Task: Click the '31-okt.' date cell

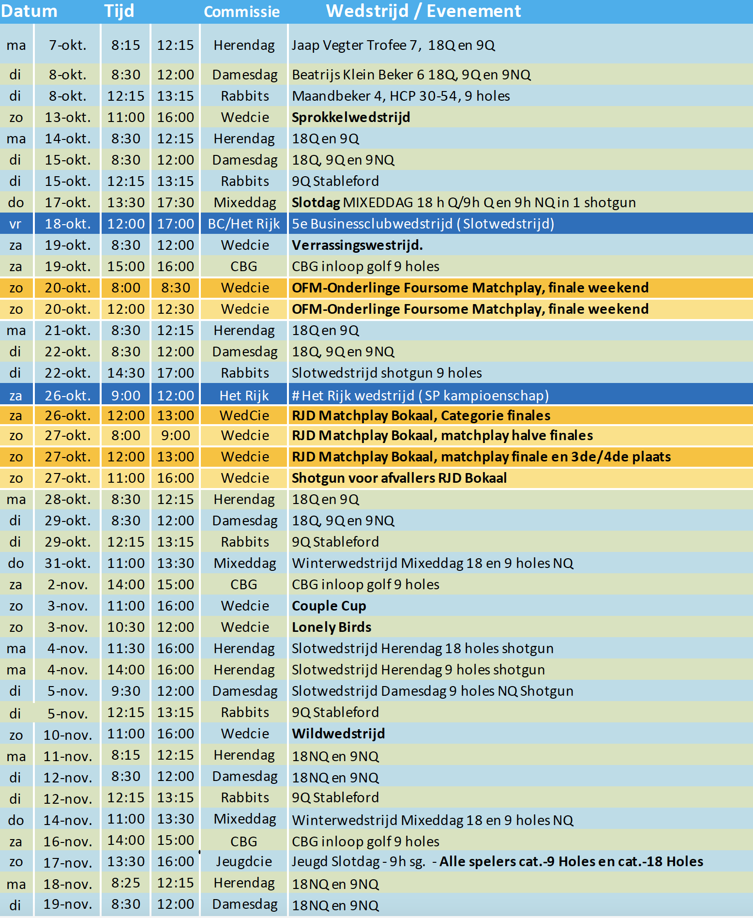Action: 67,563
